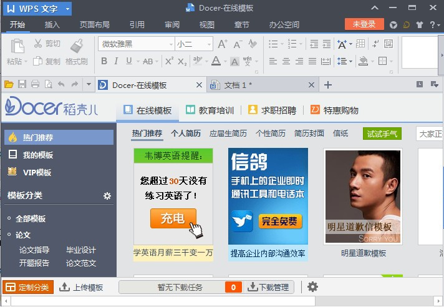Click the center alignment icon
This screenshot has width=444, height=307.
[x=286, y=61]
